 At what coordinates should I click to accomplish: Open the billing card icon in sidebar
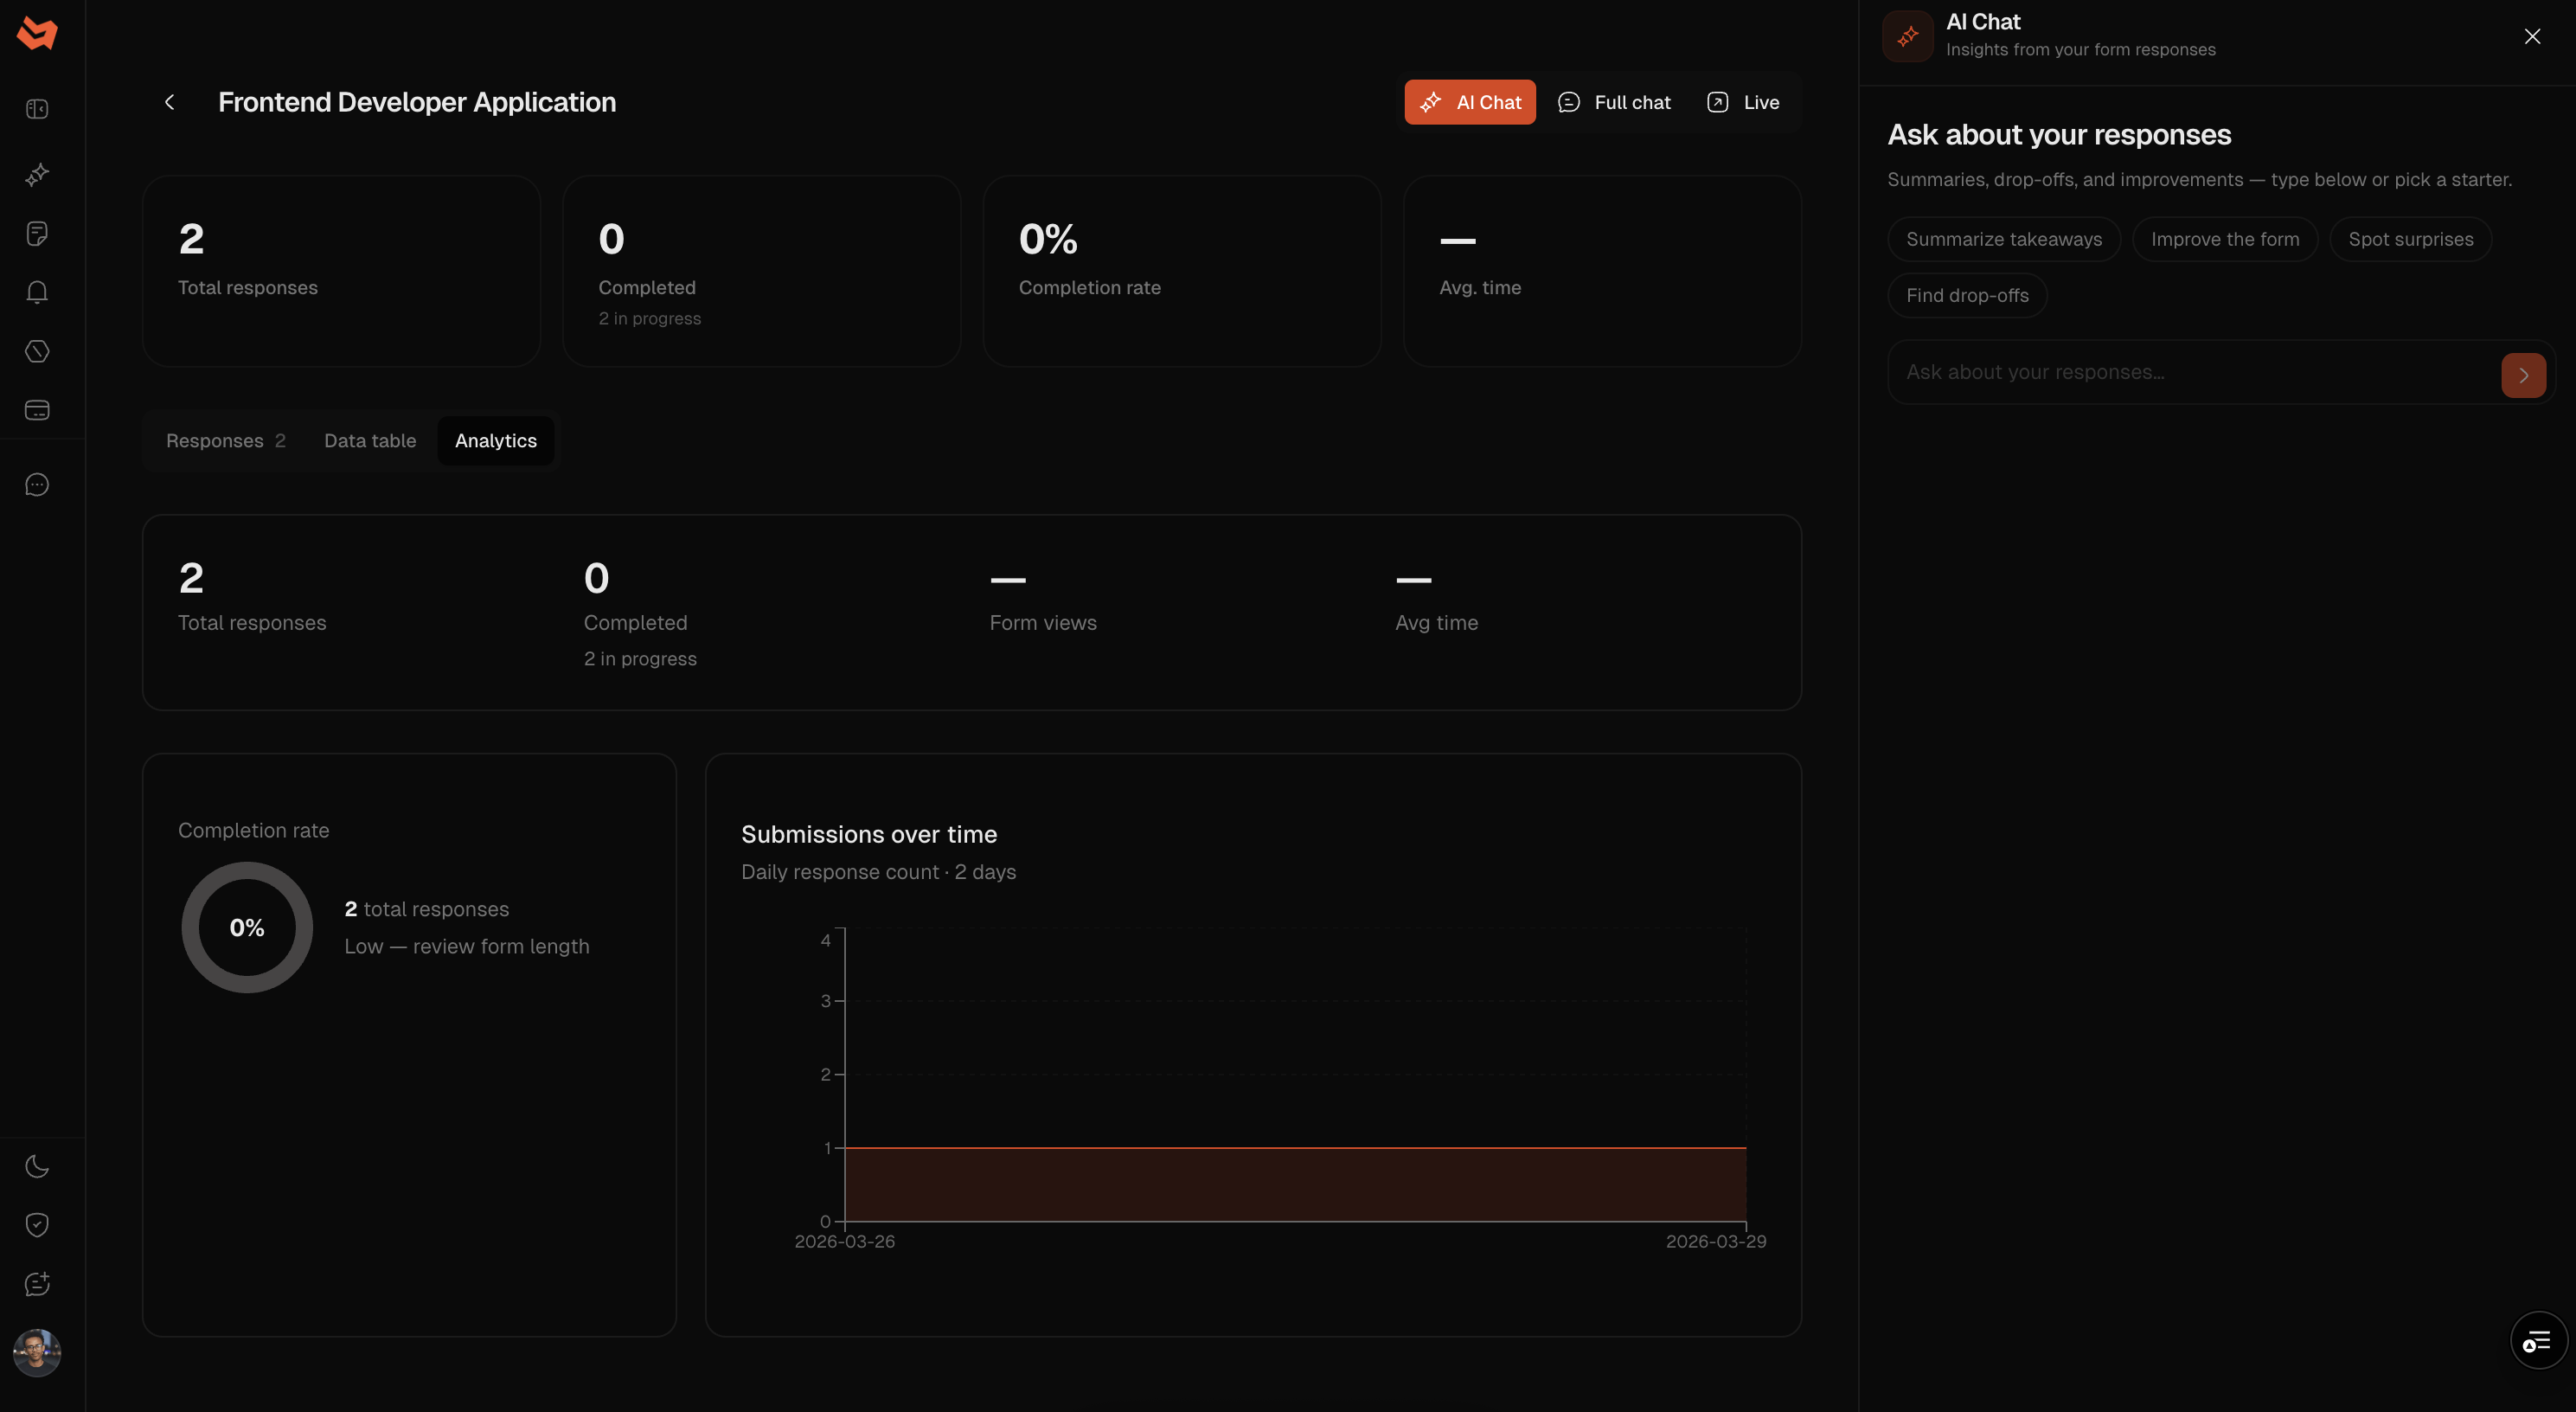coord(36,410)
